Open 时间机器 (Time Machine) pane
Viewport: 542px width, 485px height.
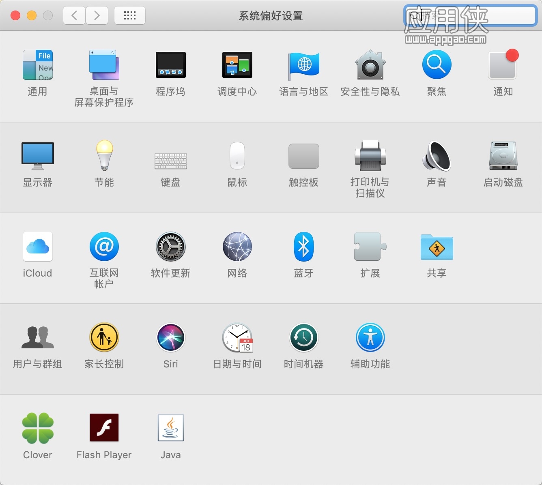pos(304,337)
